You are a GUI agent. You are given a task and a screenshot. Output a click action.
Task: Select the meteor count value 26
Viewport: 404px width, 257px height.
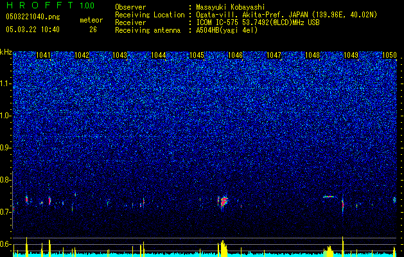(93, 30)
